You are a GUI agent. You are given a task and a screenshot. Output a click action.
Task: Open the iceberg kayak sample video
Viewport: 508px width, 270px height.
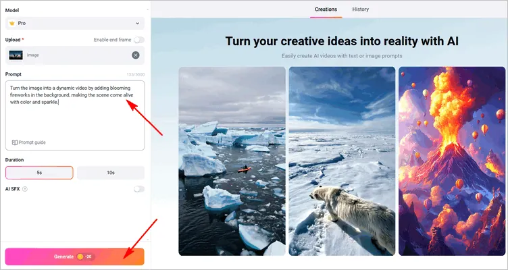point(232,161)
